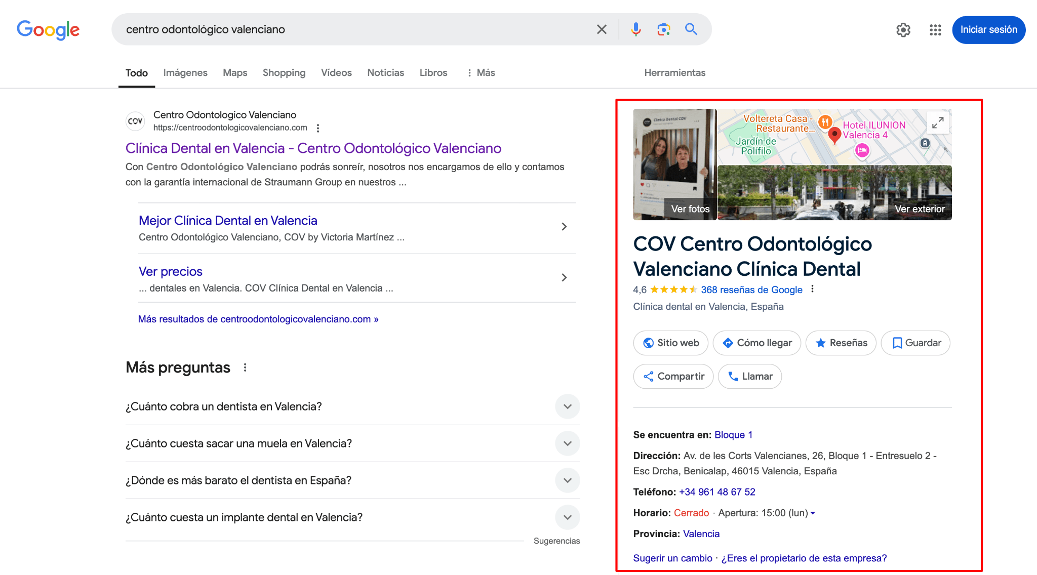Viewport: 1037px width, 575px height.
Task: Open quick settings gear icon
Action: click(903, 30)
